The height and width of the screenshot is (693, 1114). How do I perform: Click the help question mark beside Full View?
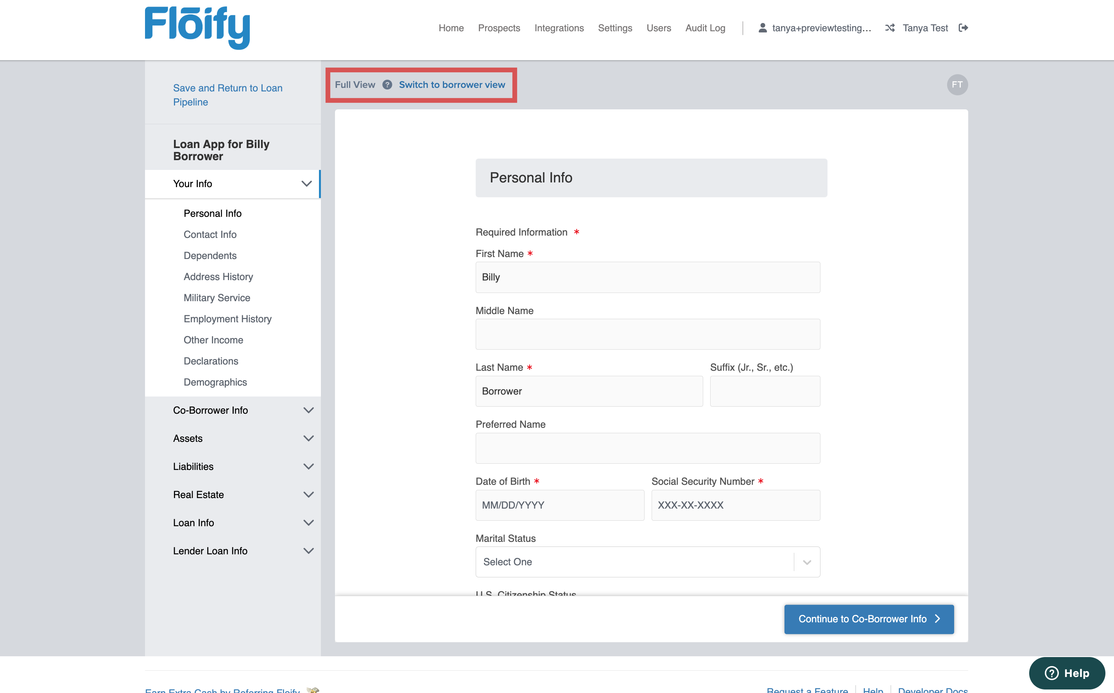pos(387,85)
